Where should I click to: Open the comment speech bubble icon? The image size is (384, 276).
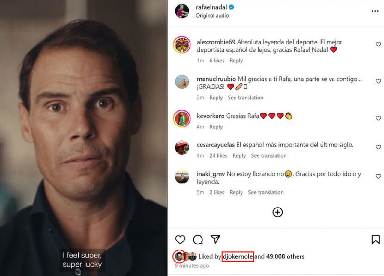click(198, 239)
